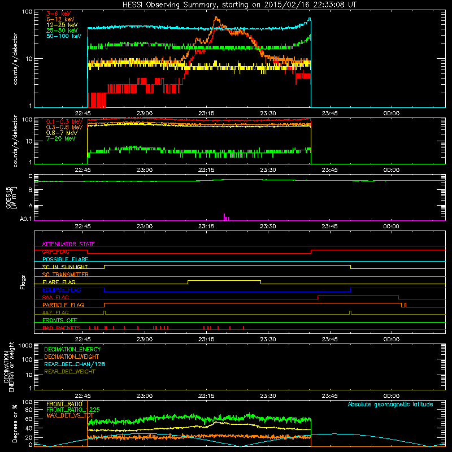
Task: Select the ECLIPSE_FLAG label
Action: pos(62,290)
